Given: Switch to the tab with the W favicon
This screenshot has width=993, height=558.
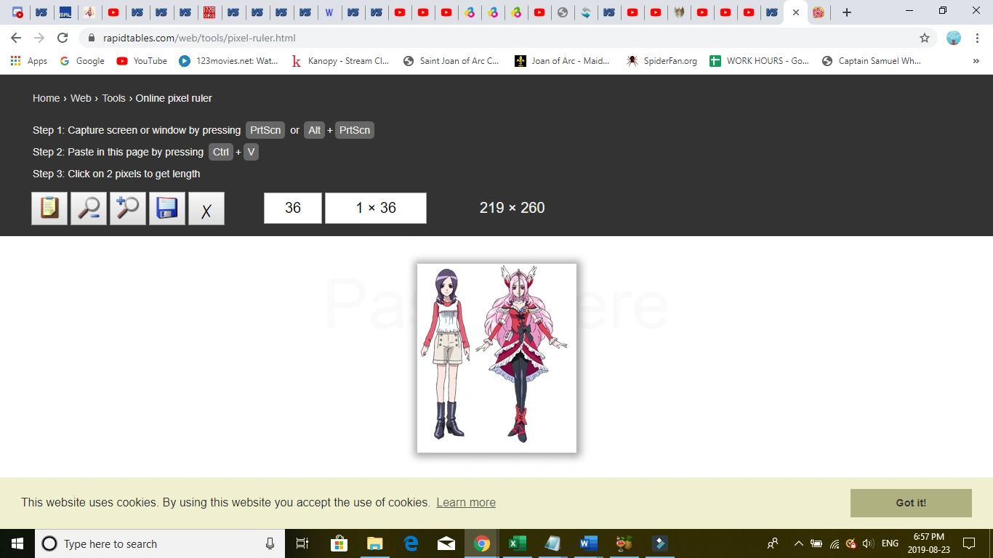Looking at the screenshot, I should [x=329, y=12].
